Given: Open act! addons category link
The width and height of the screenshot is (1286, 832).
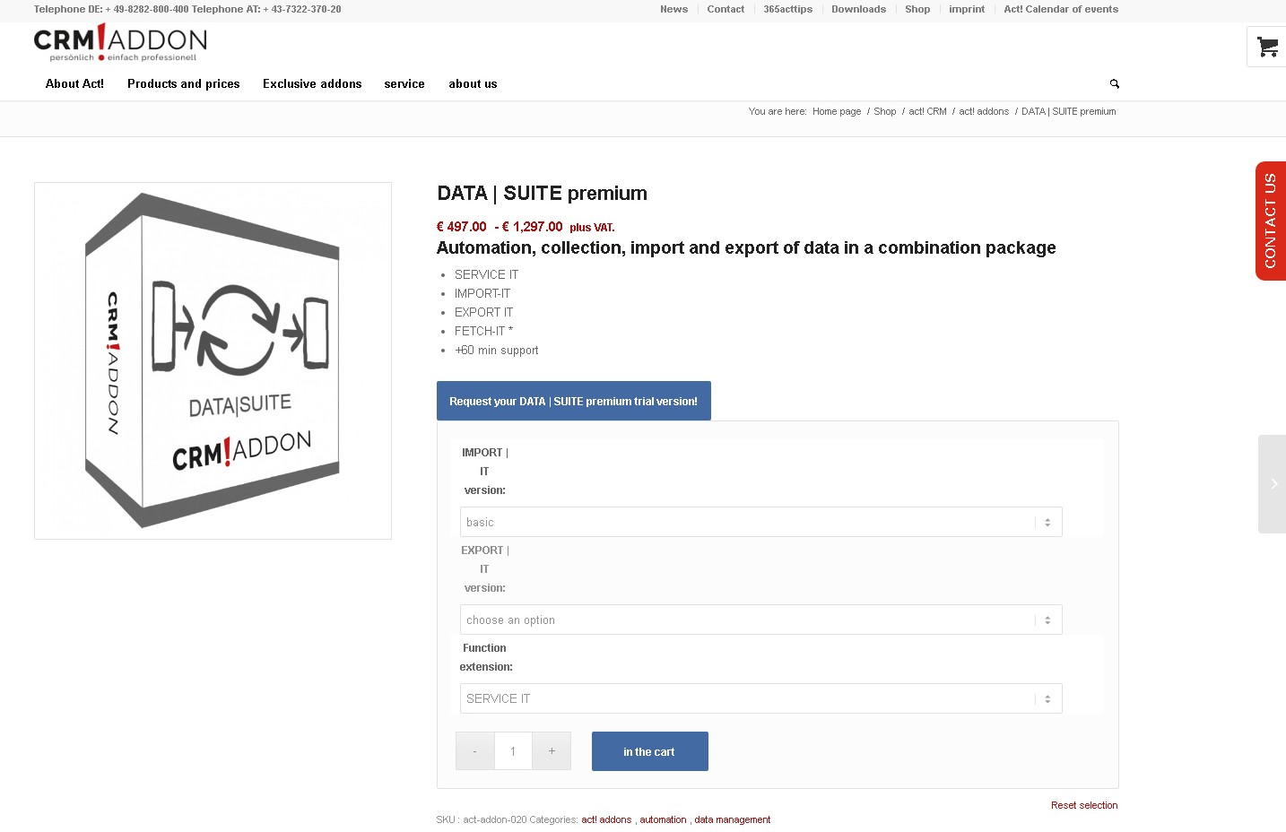Looking at the screenshot, I should (606, 819).
